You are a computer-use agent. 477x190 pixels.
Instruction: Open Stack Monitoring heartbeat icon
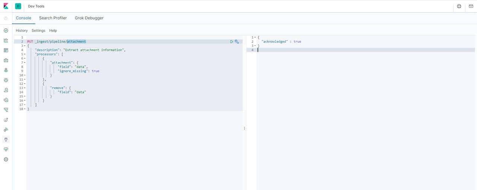point(6,149)
